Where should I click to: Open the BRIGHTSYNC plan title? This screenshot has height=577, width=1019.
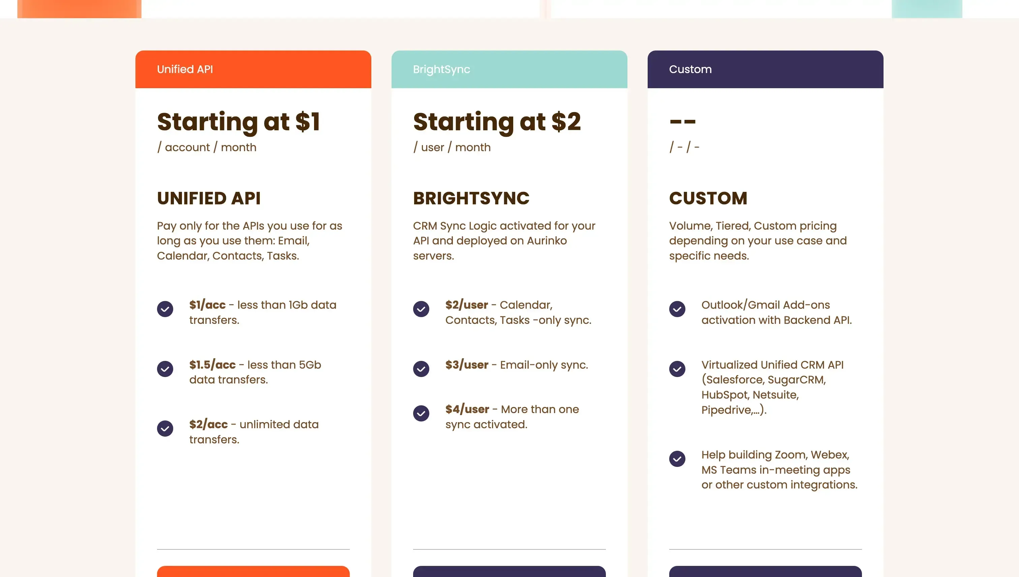point(472,198)
